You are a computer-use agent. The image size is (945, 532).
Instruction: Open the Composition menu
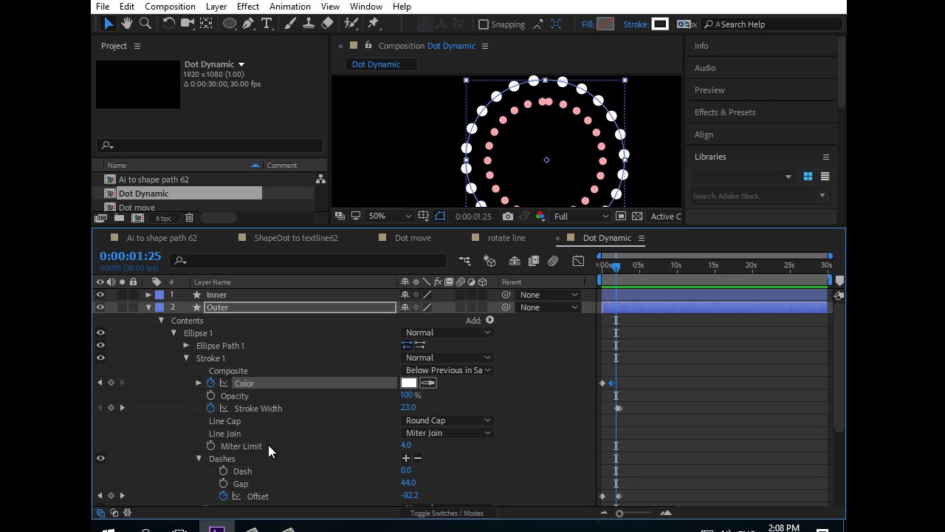click(x=170, y=7)
